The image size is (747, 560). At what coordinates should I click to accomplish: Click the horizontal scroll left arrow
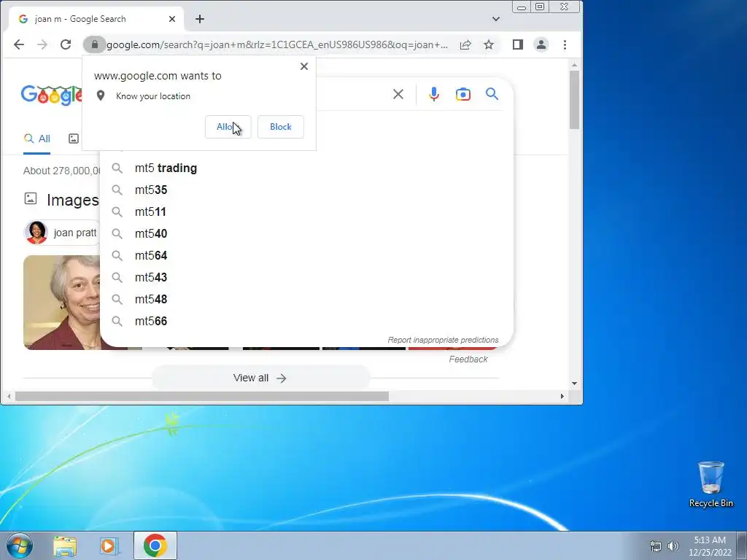pyautogui.click(x=9, y=396)
